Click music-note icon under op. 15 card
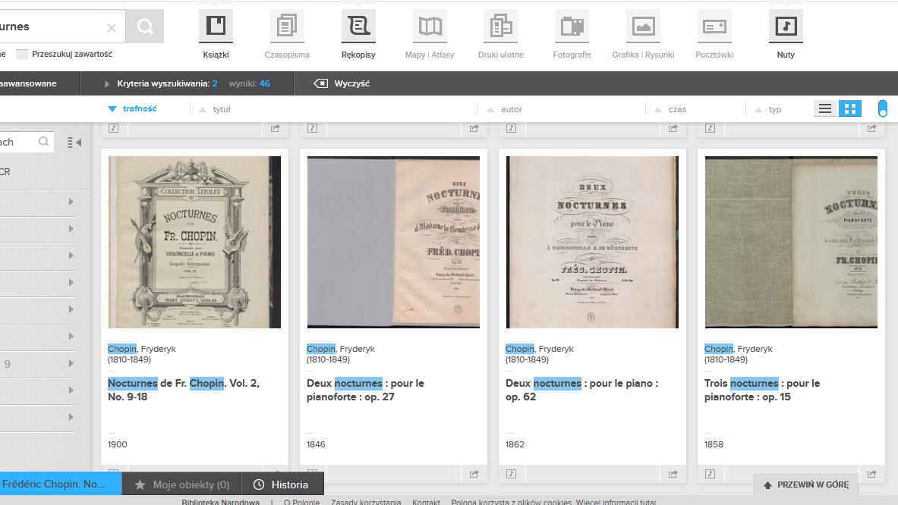This screenshot has width=898, height=505. (710, 474)
